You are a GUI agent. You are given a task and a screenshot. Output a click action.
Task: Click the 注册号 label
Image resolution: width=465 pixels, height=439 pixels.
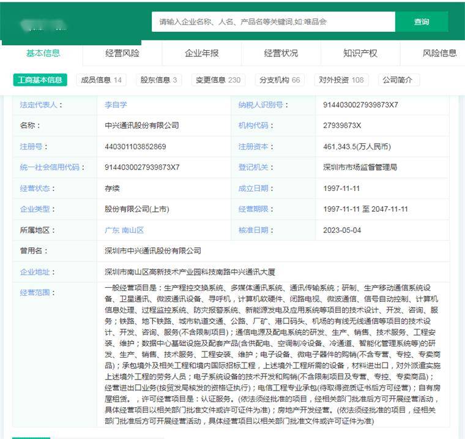click(x=31, y=146)
